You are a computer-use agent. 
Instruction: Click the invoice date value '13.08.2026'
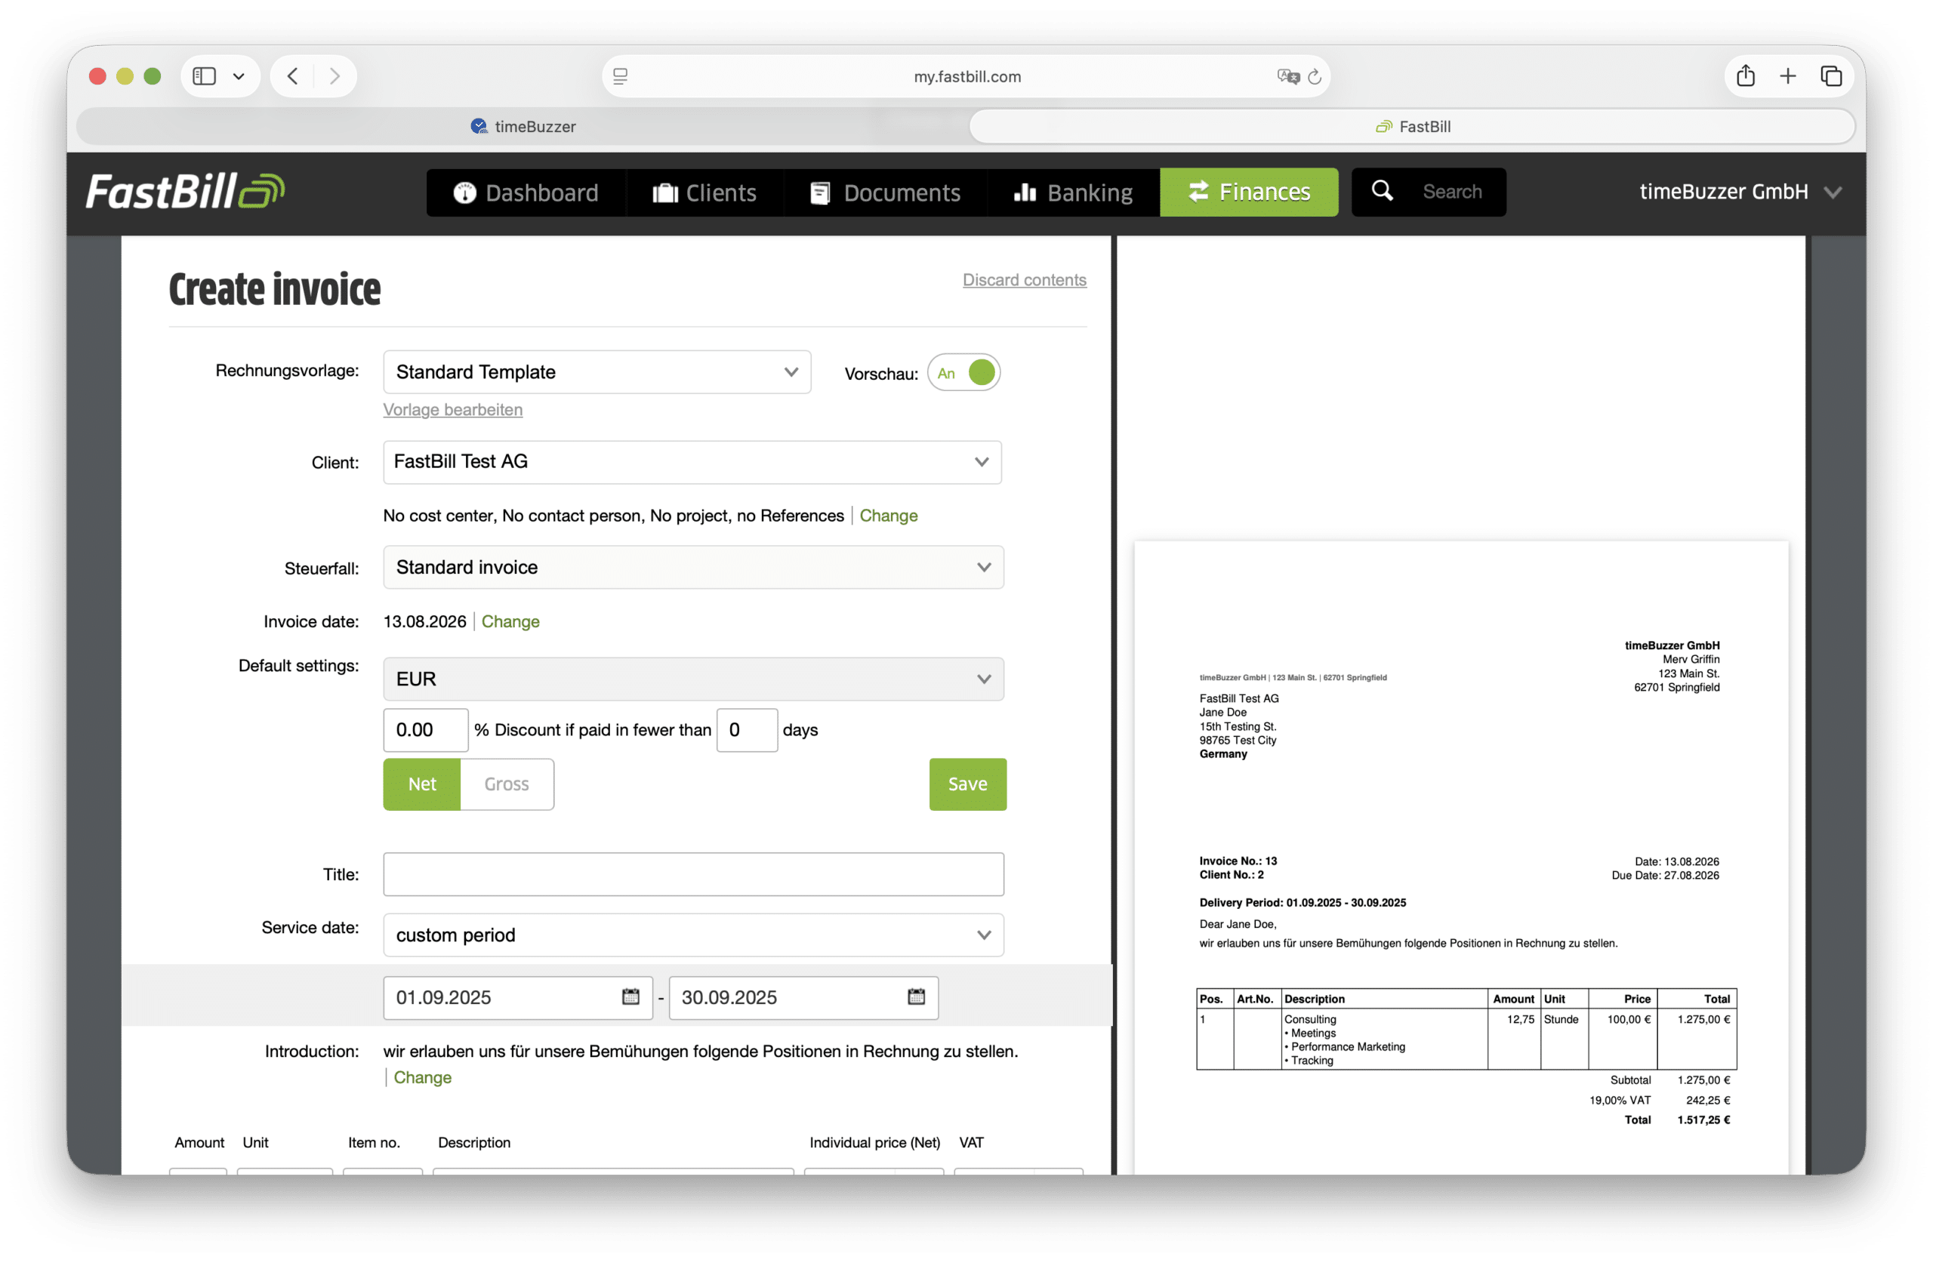(425, 621)
